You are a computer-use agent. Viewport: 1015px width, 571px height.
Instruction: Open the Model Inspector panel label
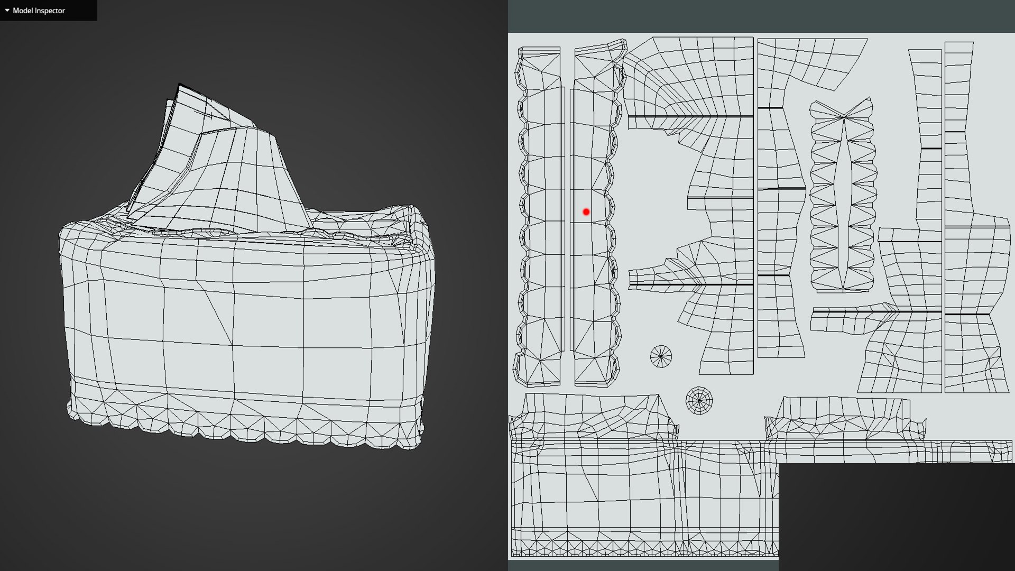pos(39,11)
